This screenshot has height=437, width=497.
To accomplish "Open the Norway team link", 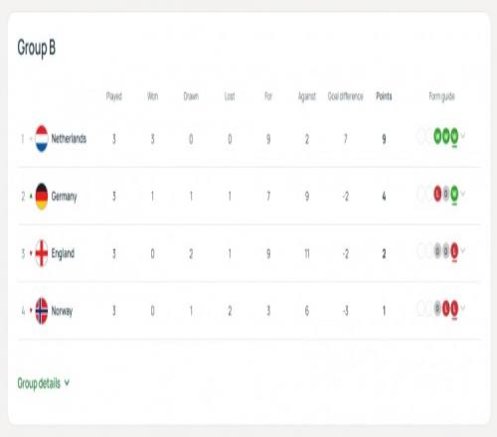I will point(62,311).
